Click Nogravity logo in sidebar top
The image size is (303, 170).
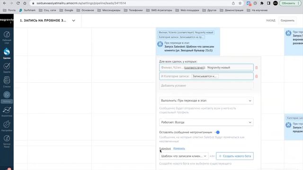(7, 20)
